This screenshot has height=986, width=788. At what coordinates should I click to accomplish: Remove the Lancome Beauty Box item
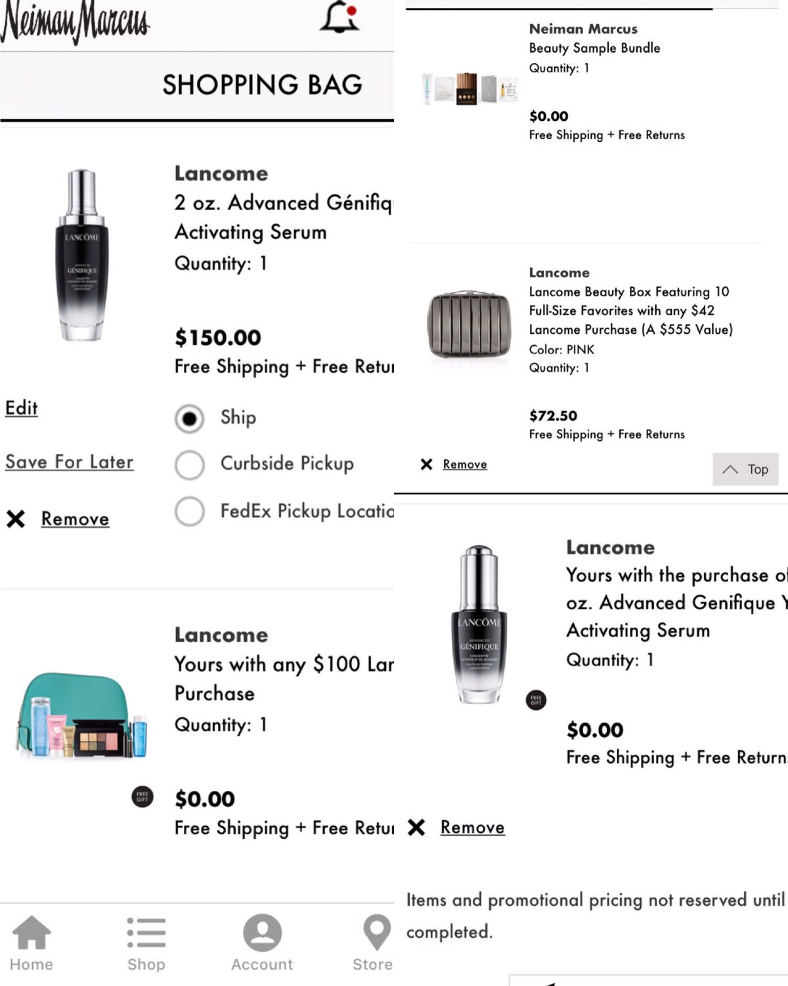[465, 464]
